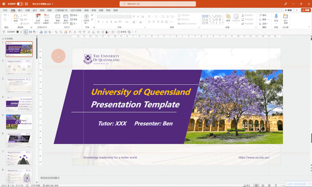The height and width of the screenshot is (187, 312).
Task: Toggle AutoSave switch in quick access toolbar
Action: click(x=19, y=32)
